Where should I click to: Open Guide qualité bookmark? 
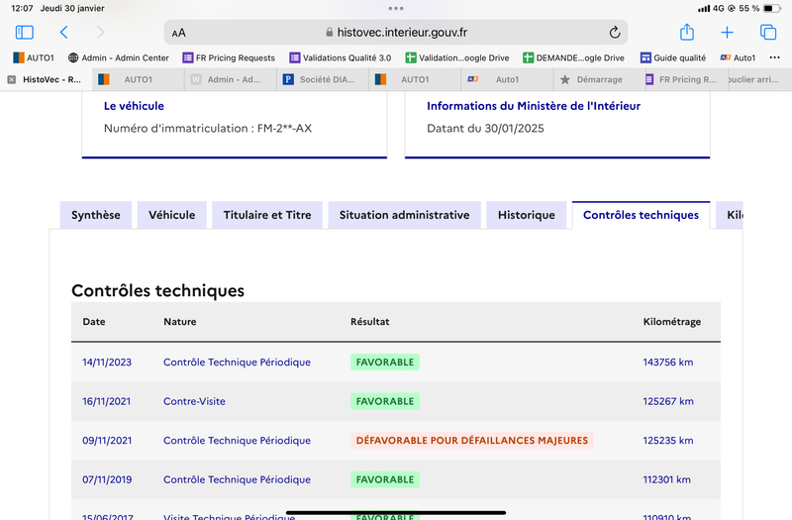tap(673, 57)
